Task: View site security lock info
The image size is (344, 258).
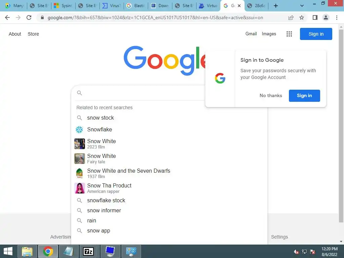Action: [42, 17]
